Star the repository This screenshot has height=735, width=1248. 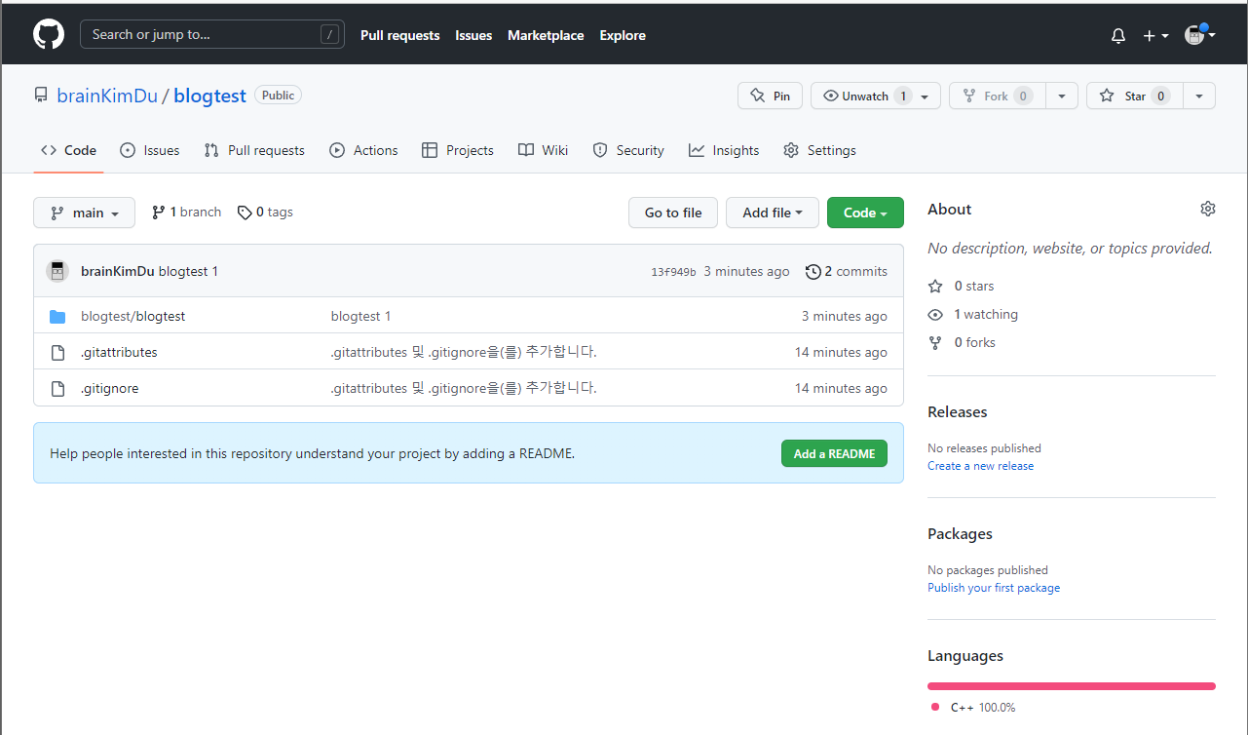click(1135, 96)
